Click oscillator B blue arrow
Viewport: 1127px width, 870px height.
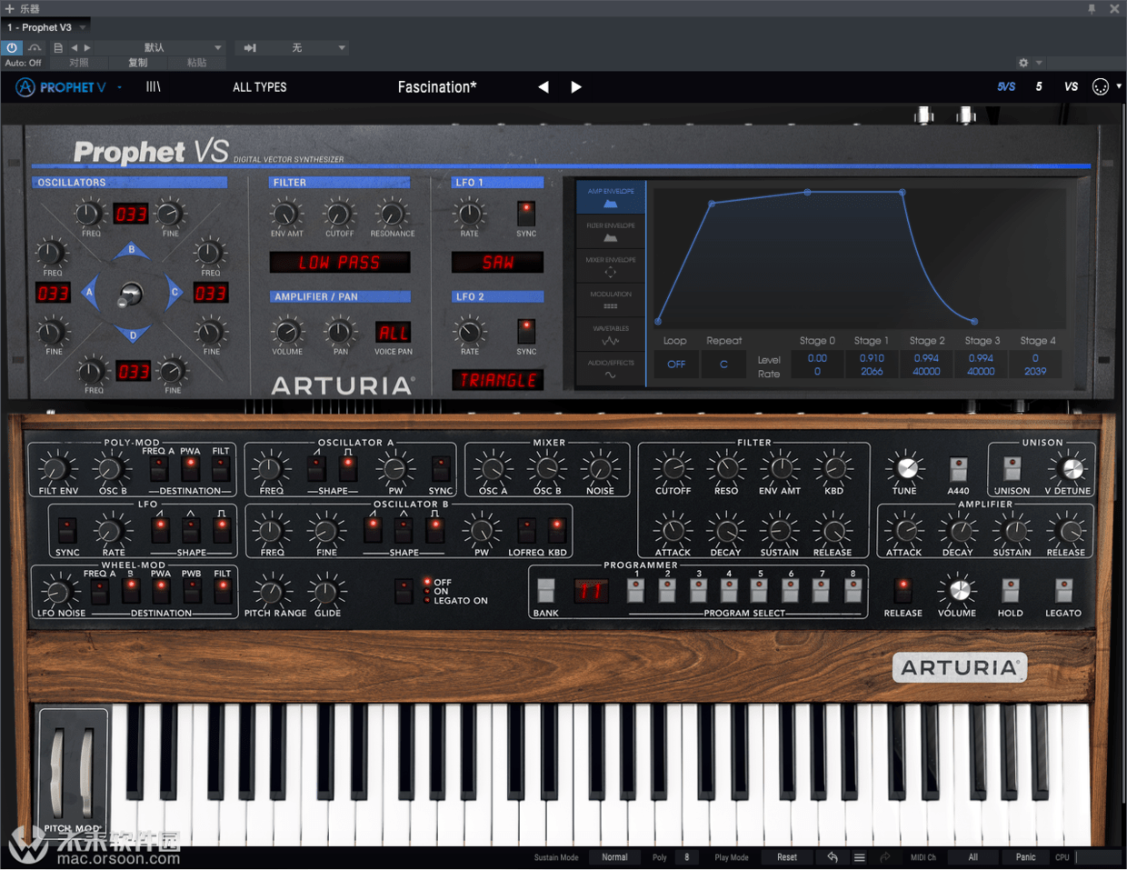(132, 250)
